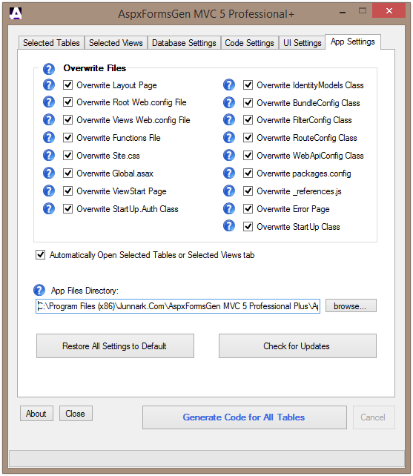The width and height of the screenshot is (413, 476).
Task: Click help icon for Overwrite Layout Page
Action: 49,85
